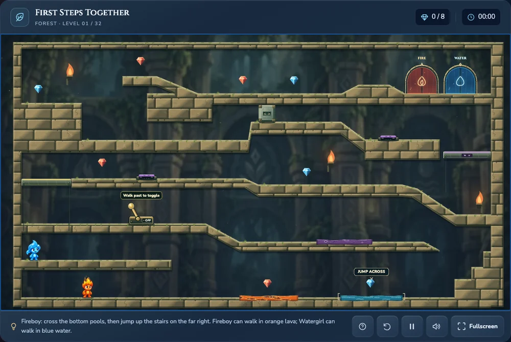Mute the game sound

[x=437, y=326]
